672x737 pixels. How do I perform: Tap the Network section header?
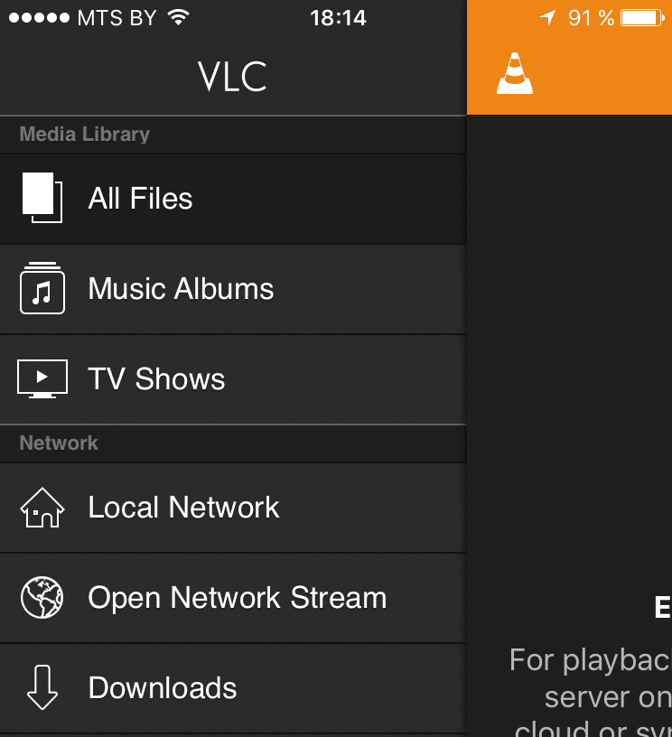[59, 443]
